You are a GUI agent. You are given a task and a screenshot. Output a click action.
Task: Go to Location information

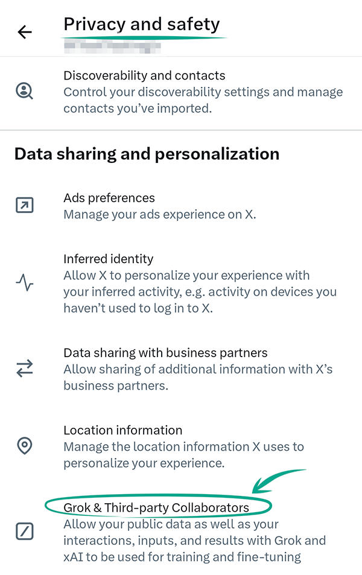[122, 430]
